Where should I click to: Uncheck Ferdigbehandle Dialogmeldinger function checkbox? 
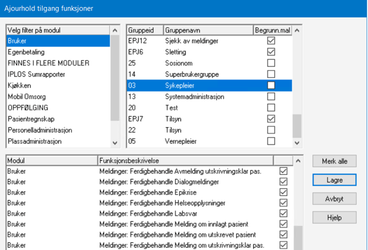tap(284, 181)
